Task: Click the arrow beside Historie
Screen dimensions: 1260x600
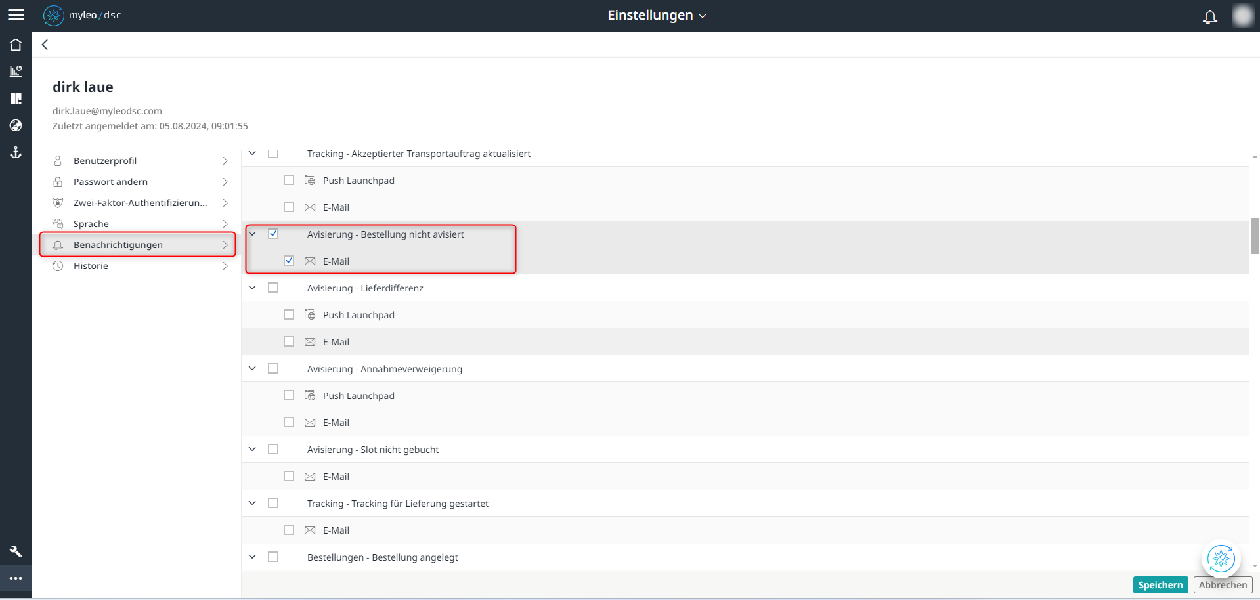Action: pos(225,266)
